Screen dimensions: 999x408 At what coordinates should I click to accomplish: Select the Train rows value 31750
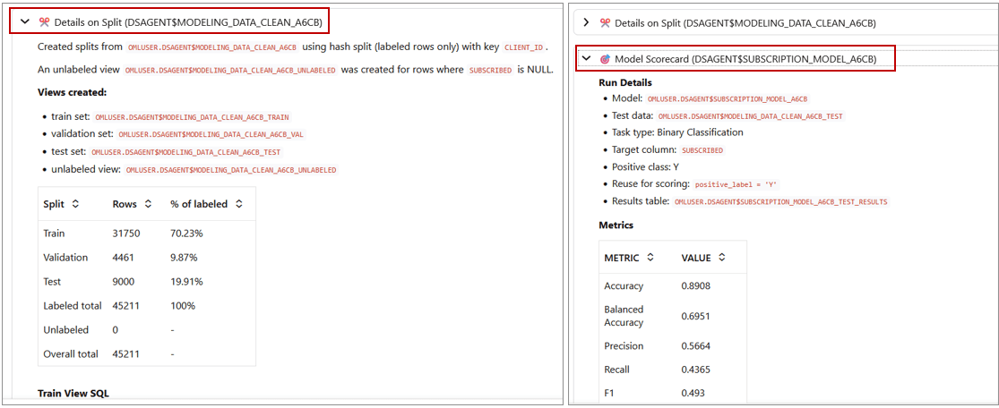125,234
